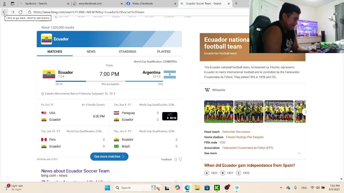
Task: Switch to the NEWS tab
Action: [91, 52]
